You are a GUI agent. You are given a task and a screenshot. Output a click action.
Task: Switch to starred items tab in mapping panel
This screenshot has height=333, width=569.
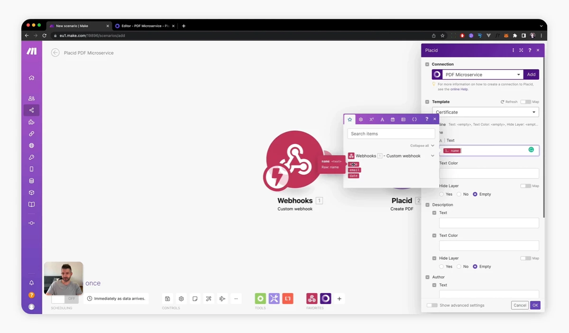point(350,119)
